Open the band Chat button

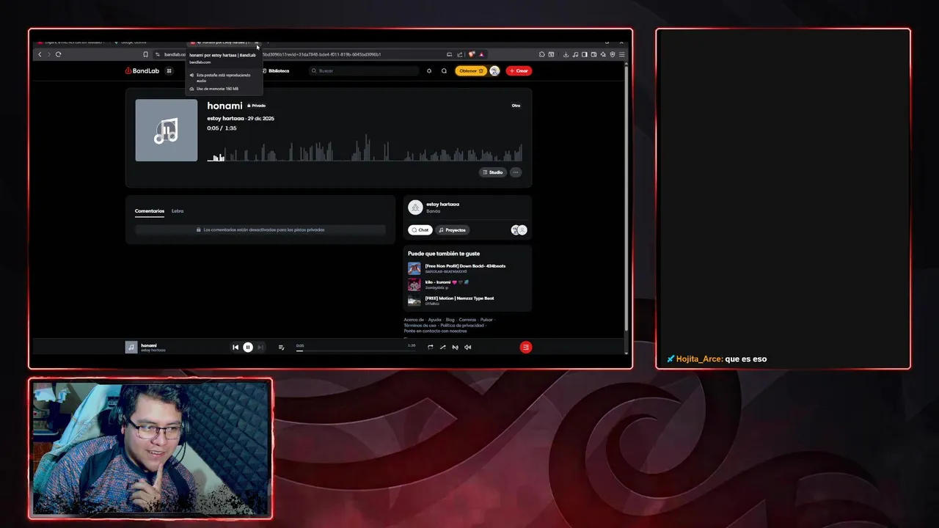point(420,230)
